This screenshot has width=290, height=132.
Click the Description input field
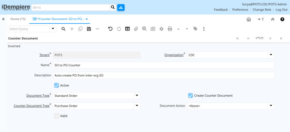tap(164, 75)
